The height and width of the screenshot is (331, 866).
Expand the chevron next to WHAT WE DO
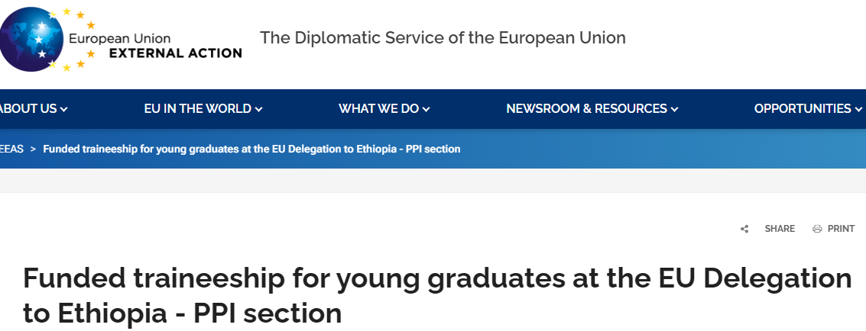(x=427, y=110)
